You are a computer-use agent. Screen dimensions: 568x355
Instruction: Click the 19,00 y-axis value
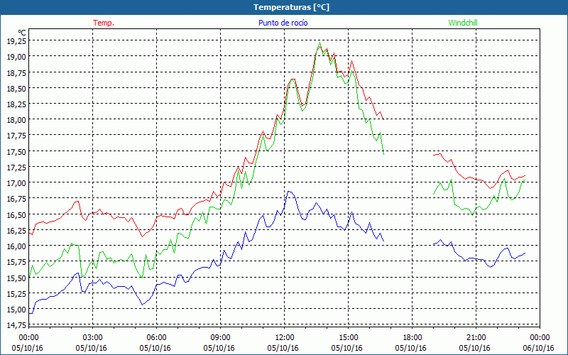click(16, 57)
